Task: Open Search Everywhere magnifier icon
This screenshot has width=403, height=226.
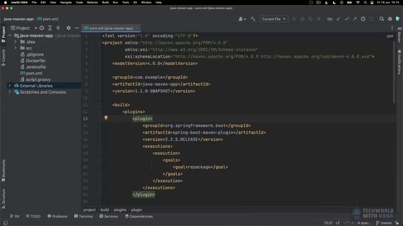Action: (x=382, y=19)
